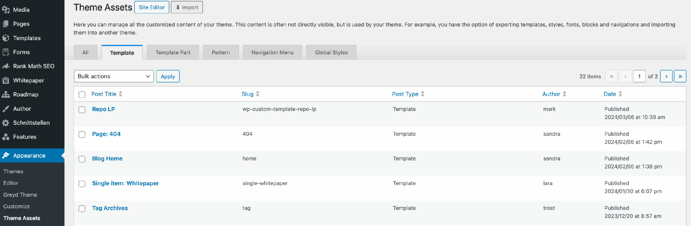Open the Blog Home template link
This screenshot has height=226, width=691.
click(x=107, y=159)
